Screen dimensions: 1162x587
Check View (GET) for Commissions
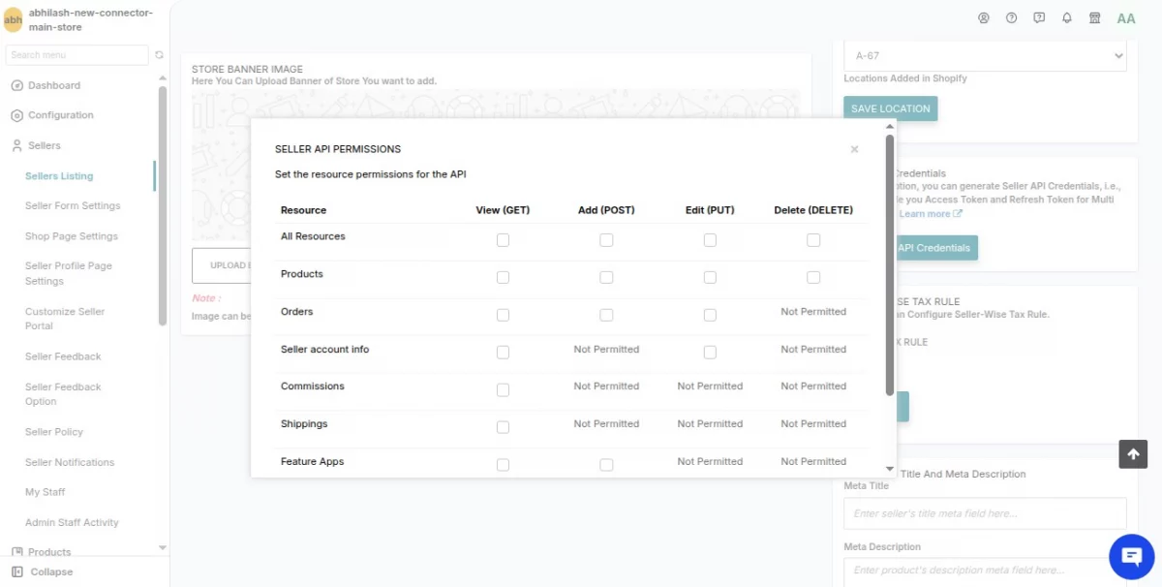503,390
